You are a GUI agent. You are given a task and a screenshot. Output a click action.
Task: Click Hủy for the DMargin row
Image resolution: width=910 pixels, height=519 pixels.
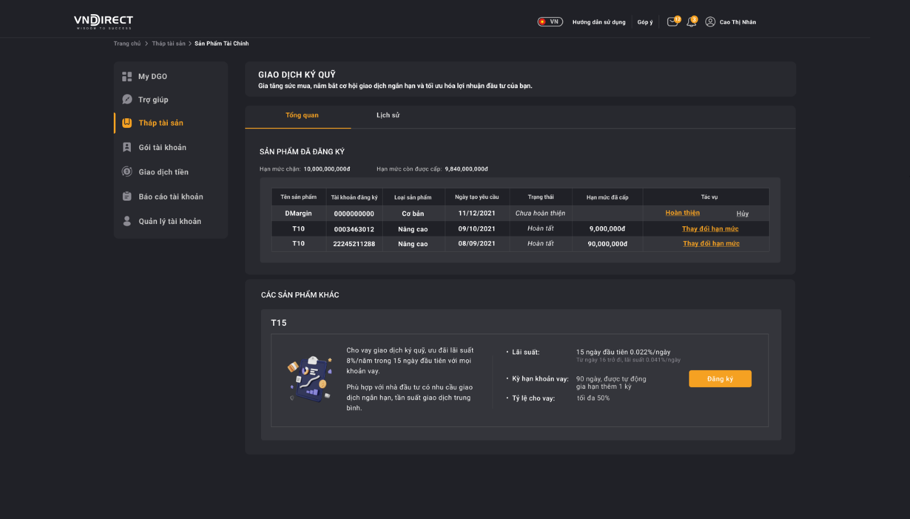tap(742, 214)
